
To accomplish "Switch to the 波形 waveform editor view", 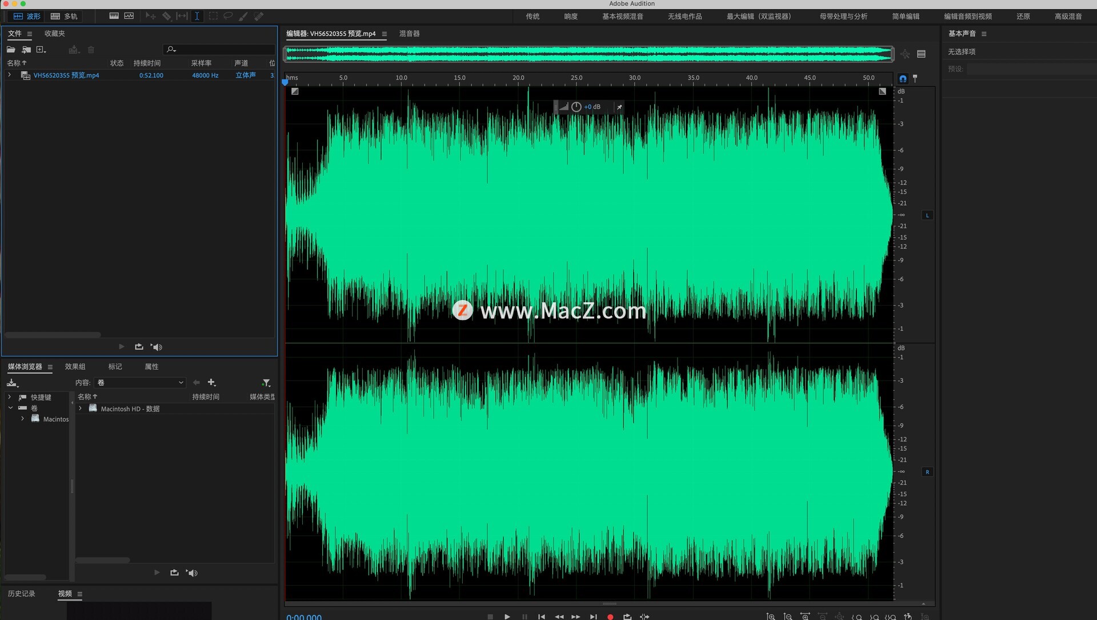I will [x=26, y=17].
